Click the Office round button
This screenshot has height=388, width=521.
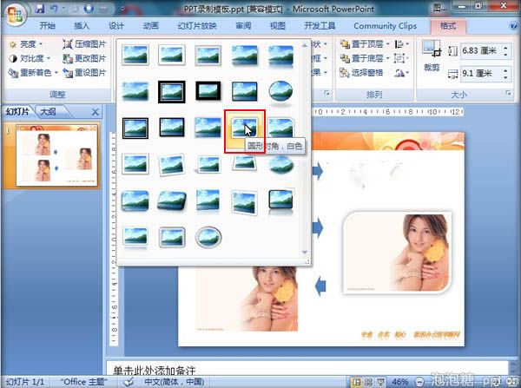16,15
